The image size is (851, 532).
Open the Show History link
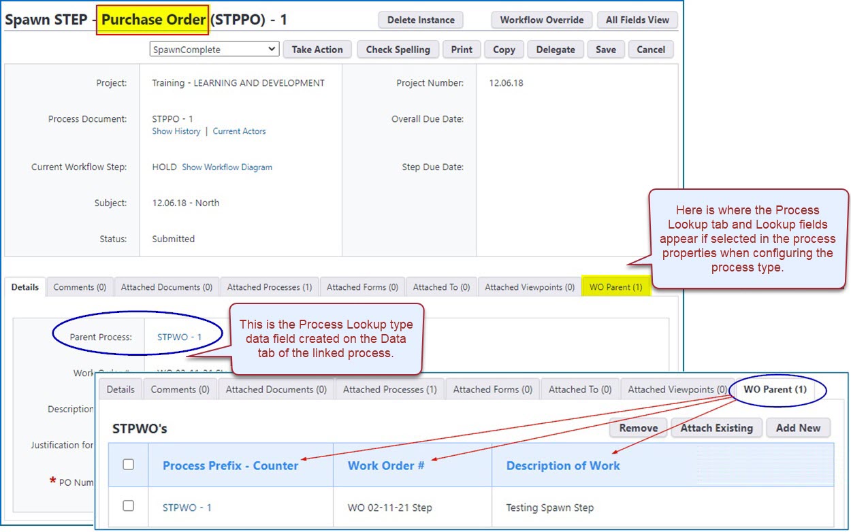click(x=176, y=131)
